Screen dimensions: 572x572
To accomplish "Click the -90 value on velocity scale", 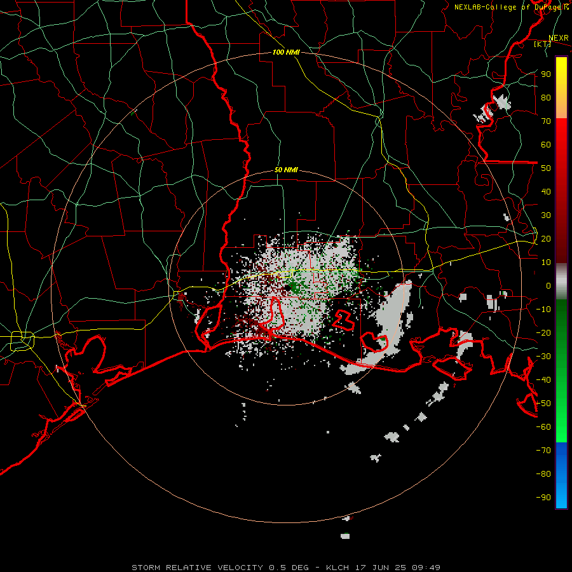I will coord(543,498).
